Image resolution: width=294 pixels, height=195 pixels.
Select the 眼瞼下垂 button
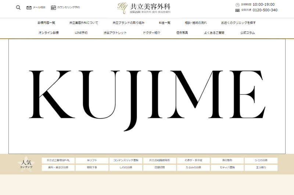click(92, 168)
